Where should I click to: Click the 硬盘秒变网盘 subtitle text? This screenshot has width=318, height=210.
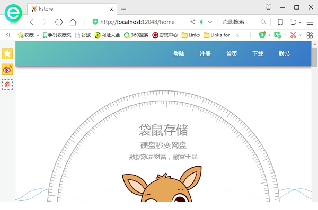(x=163, y=145)
